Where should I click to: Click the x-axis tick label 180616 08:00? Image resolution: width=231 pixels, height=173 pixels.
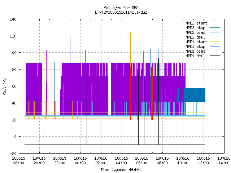coord(162,161)
